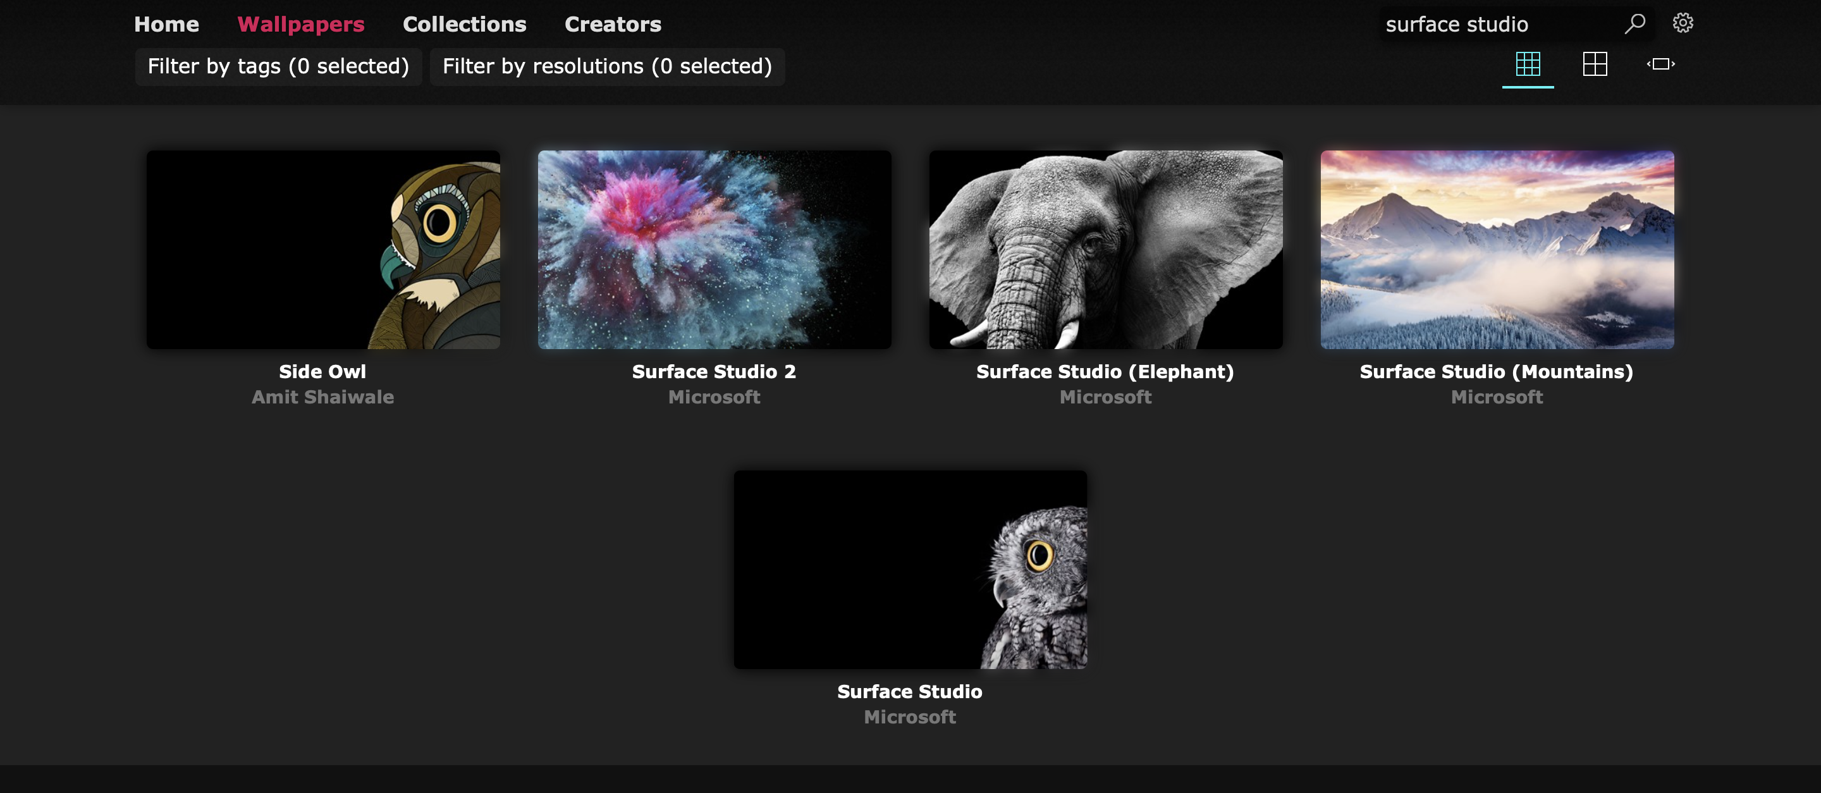Click the 'Surface Studio 2' title
The image size is (1821, 793).
714,372
